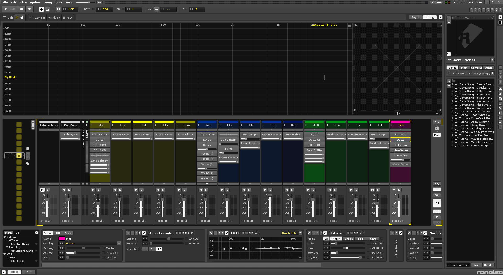Switch scope to spectrum view icon

tap(430, 17)
